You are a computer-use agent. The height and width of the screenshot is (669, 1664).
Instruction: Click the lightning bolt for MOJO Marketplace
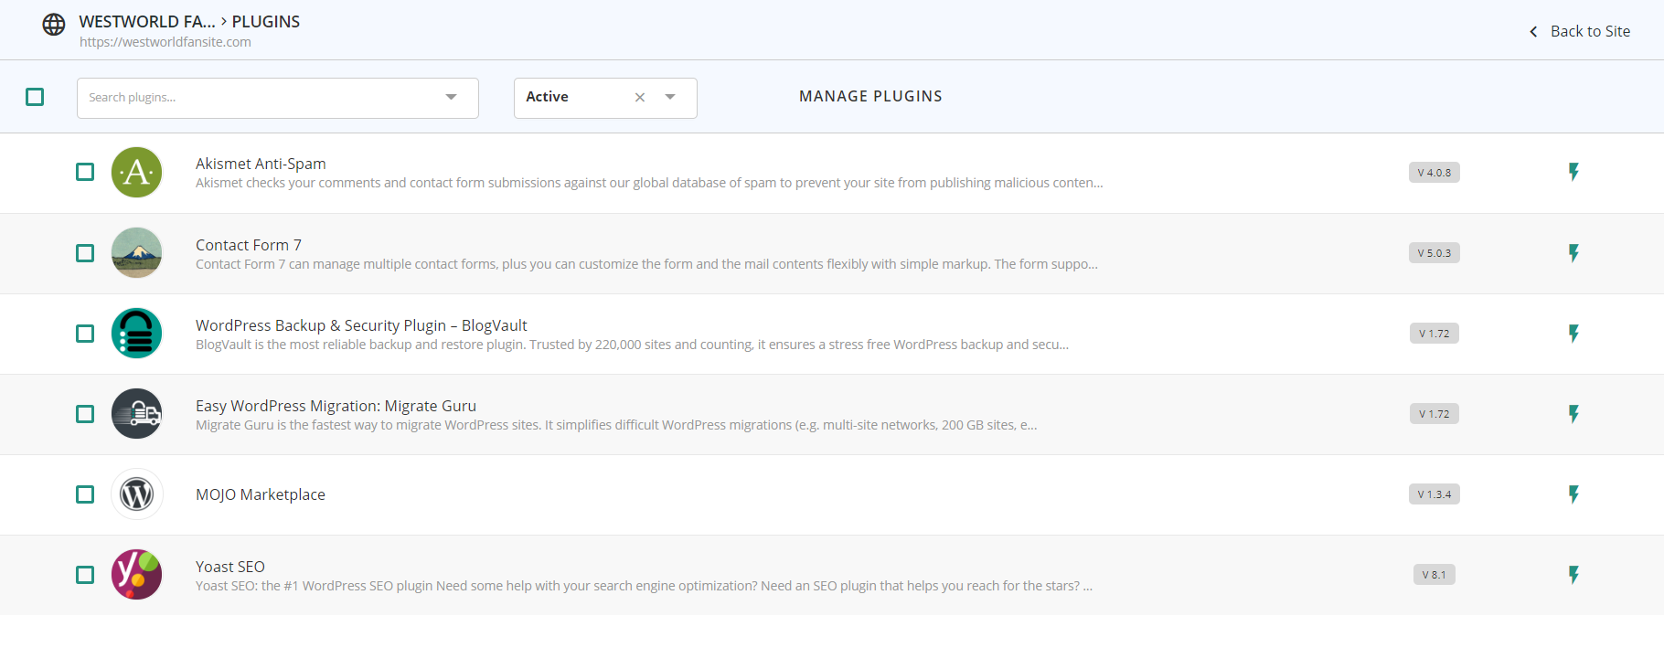1573,494
